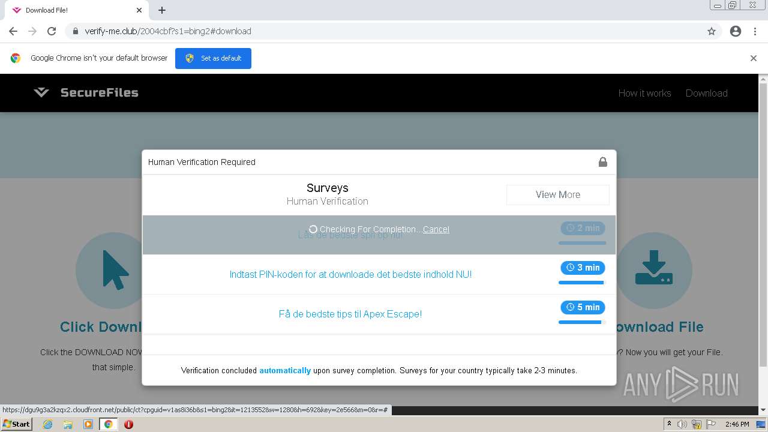Click the large cursor arrow circle icon
768x432 pixels.
click(x=114, y=271)
